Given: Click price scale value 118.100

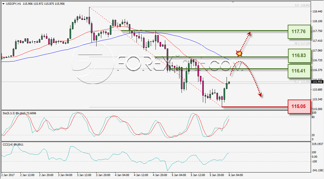Looking at the screenshot, I should [x=317, y=21].
